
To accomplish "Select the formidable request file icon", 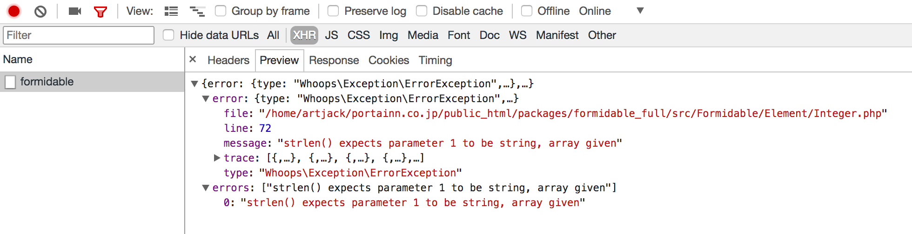I will 10,82.
